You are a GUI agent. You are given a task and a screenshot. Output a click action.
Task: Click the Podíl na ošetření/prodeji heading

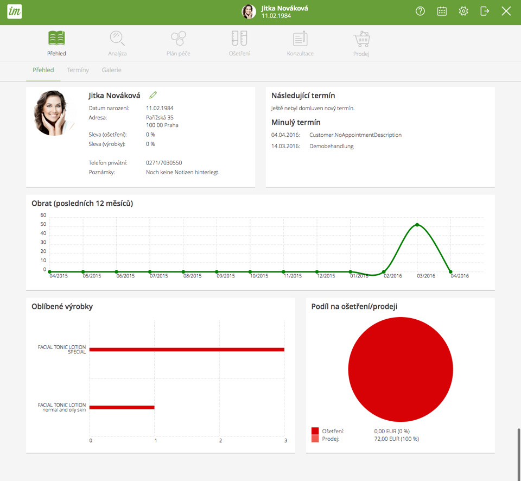point(354,307)
